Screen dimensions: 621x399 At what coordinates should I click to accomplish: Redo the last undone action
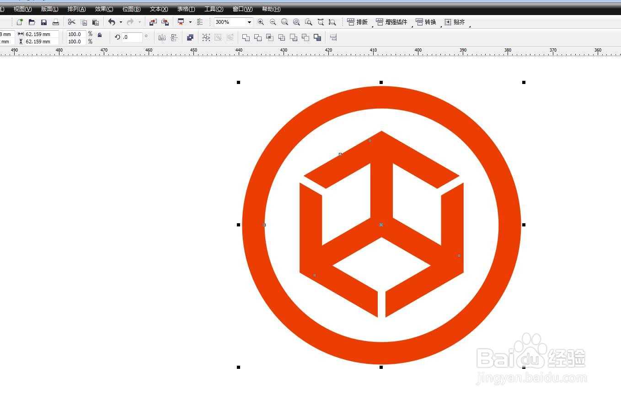130,22
